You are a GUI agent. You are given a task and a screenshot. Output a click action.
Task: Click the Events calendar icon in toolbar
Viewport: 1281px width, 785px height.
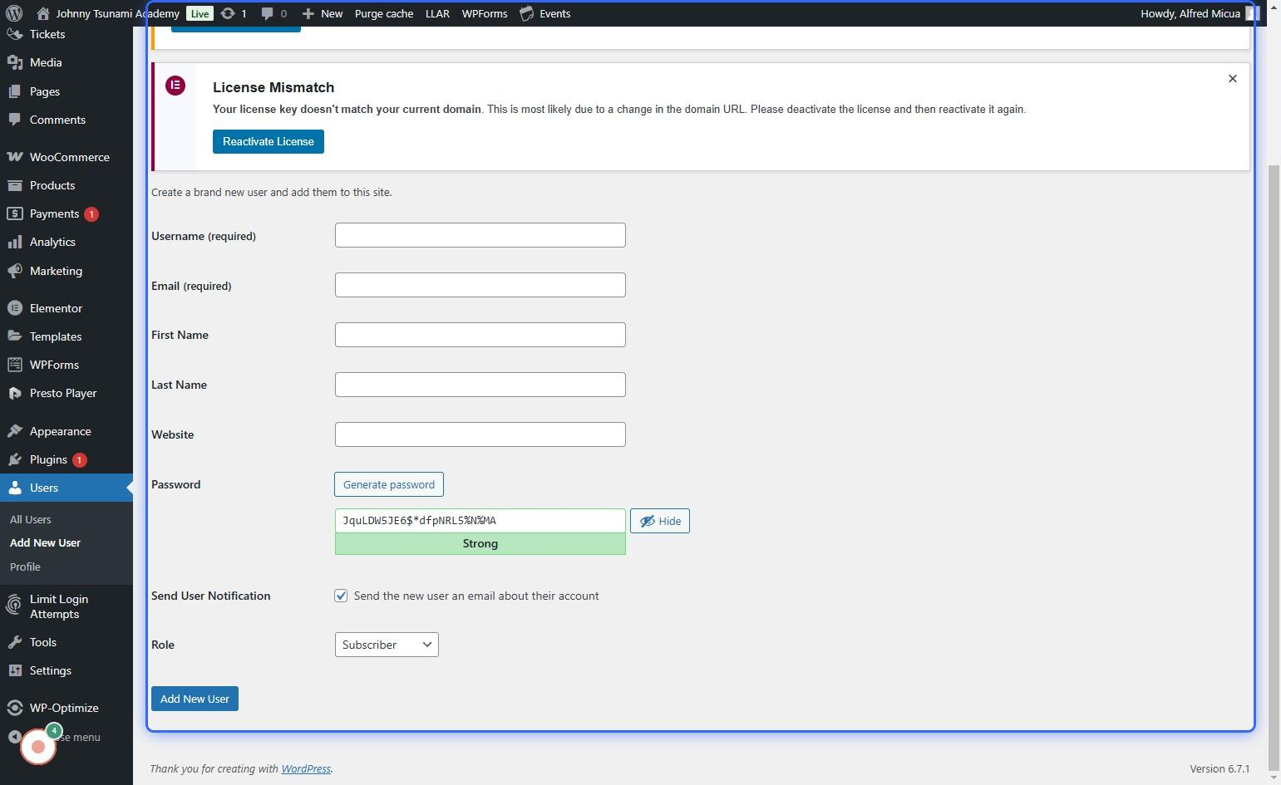click(527, 13)
